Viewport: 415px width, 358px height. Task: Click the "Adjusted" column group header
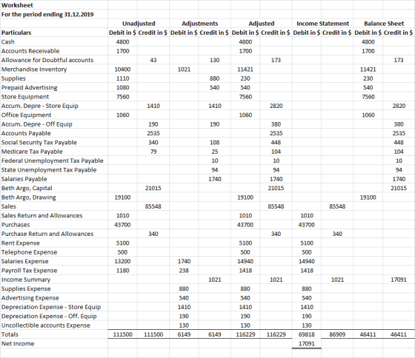[x=261, y=24]
